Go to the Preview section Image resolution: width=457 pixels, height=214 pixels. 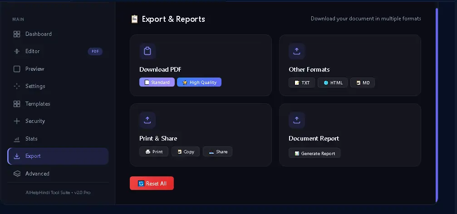point(58,69)
